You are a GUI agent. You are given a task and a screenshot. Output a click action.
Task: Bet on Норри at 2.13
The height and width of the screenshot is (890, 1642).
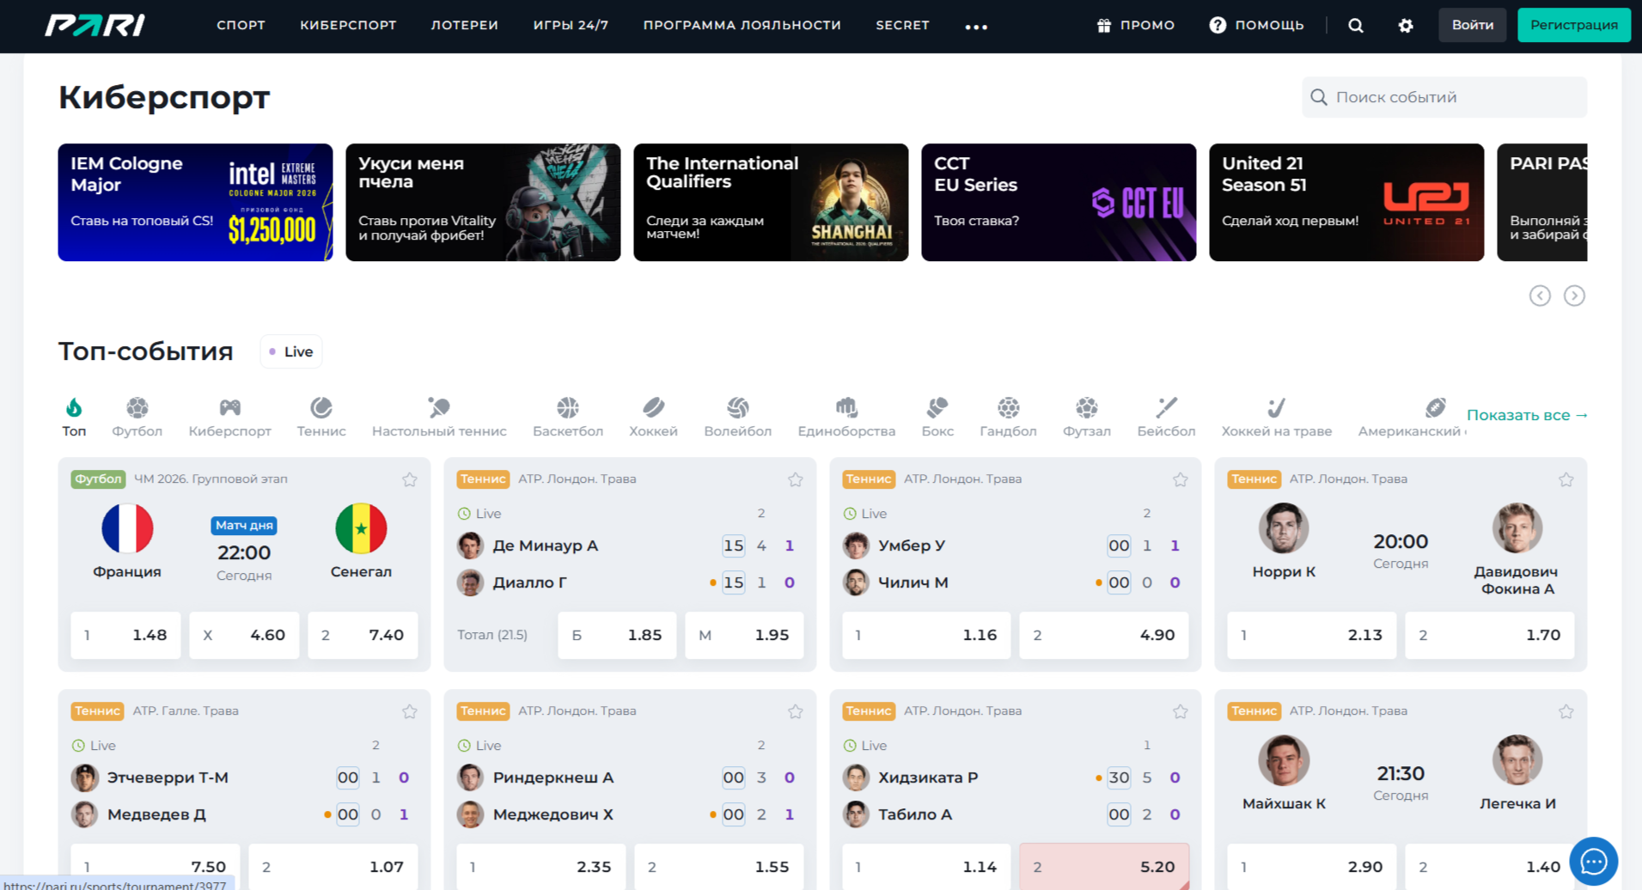(1312, 635)
